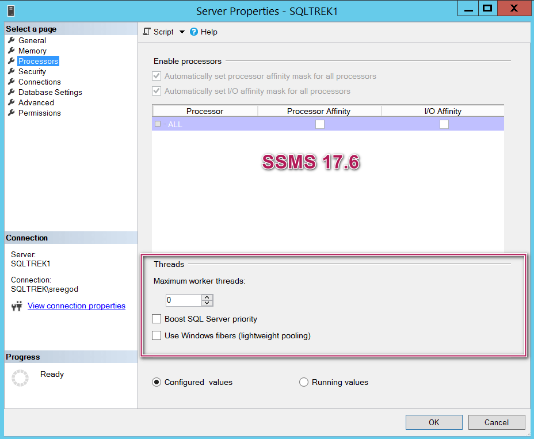Enable Boost SQL Server priority
This screenshot has height=439, width=534.
(x=157, y=319)
